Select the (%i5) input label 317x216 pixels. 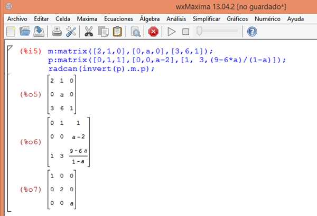click(x=31, y=51)
